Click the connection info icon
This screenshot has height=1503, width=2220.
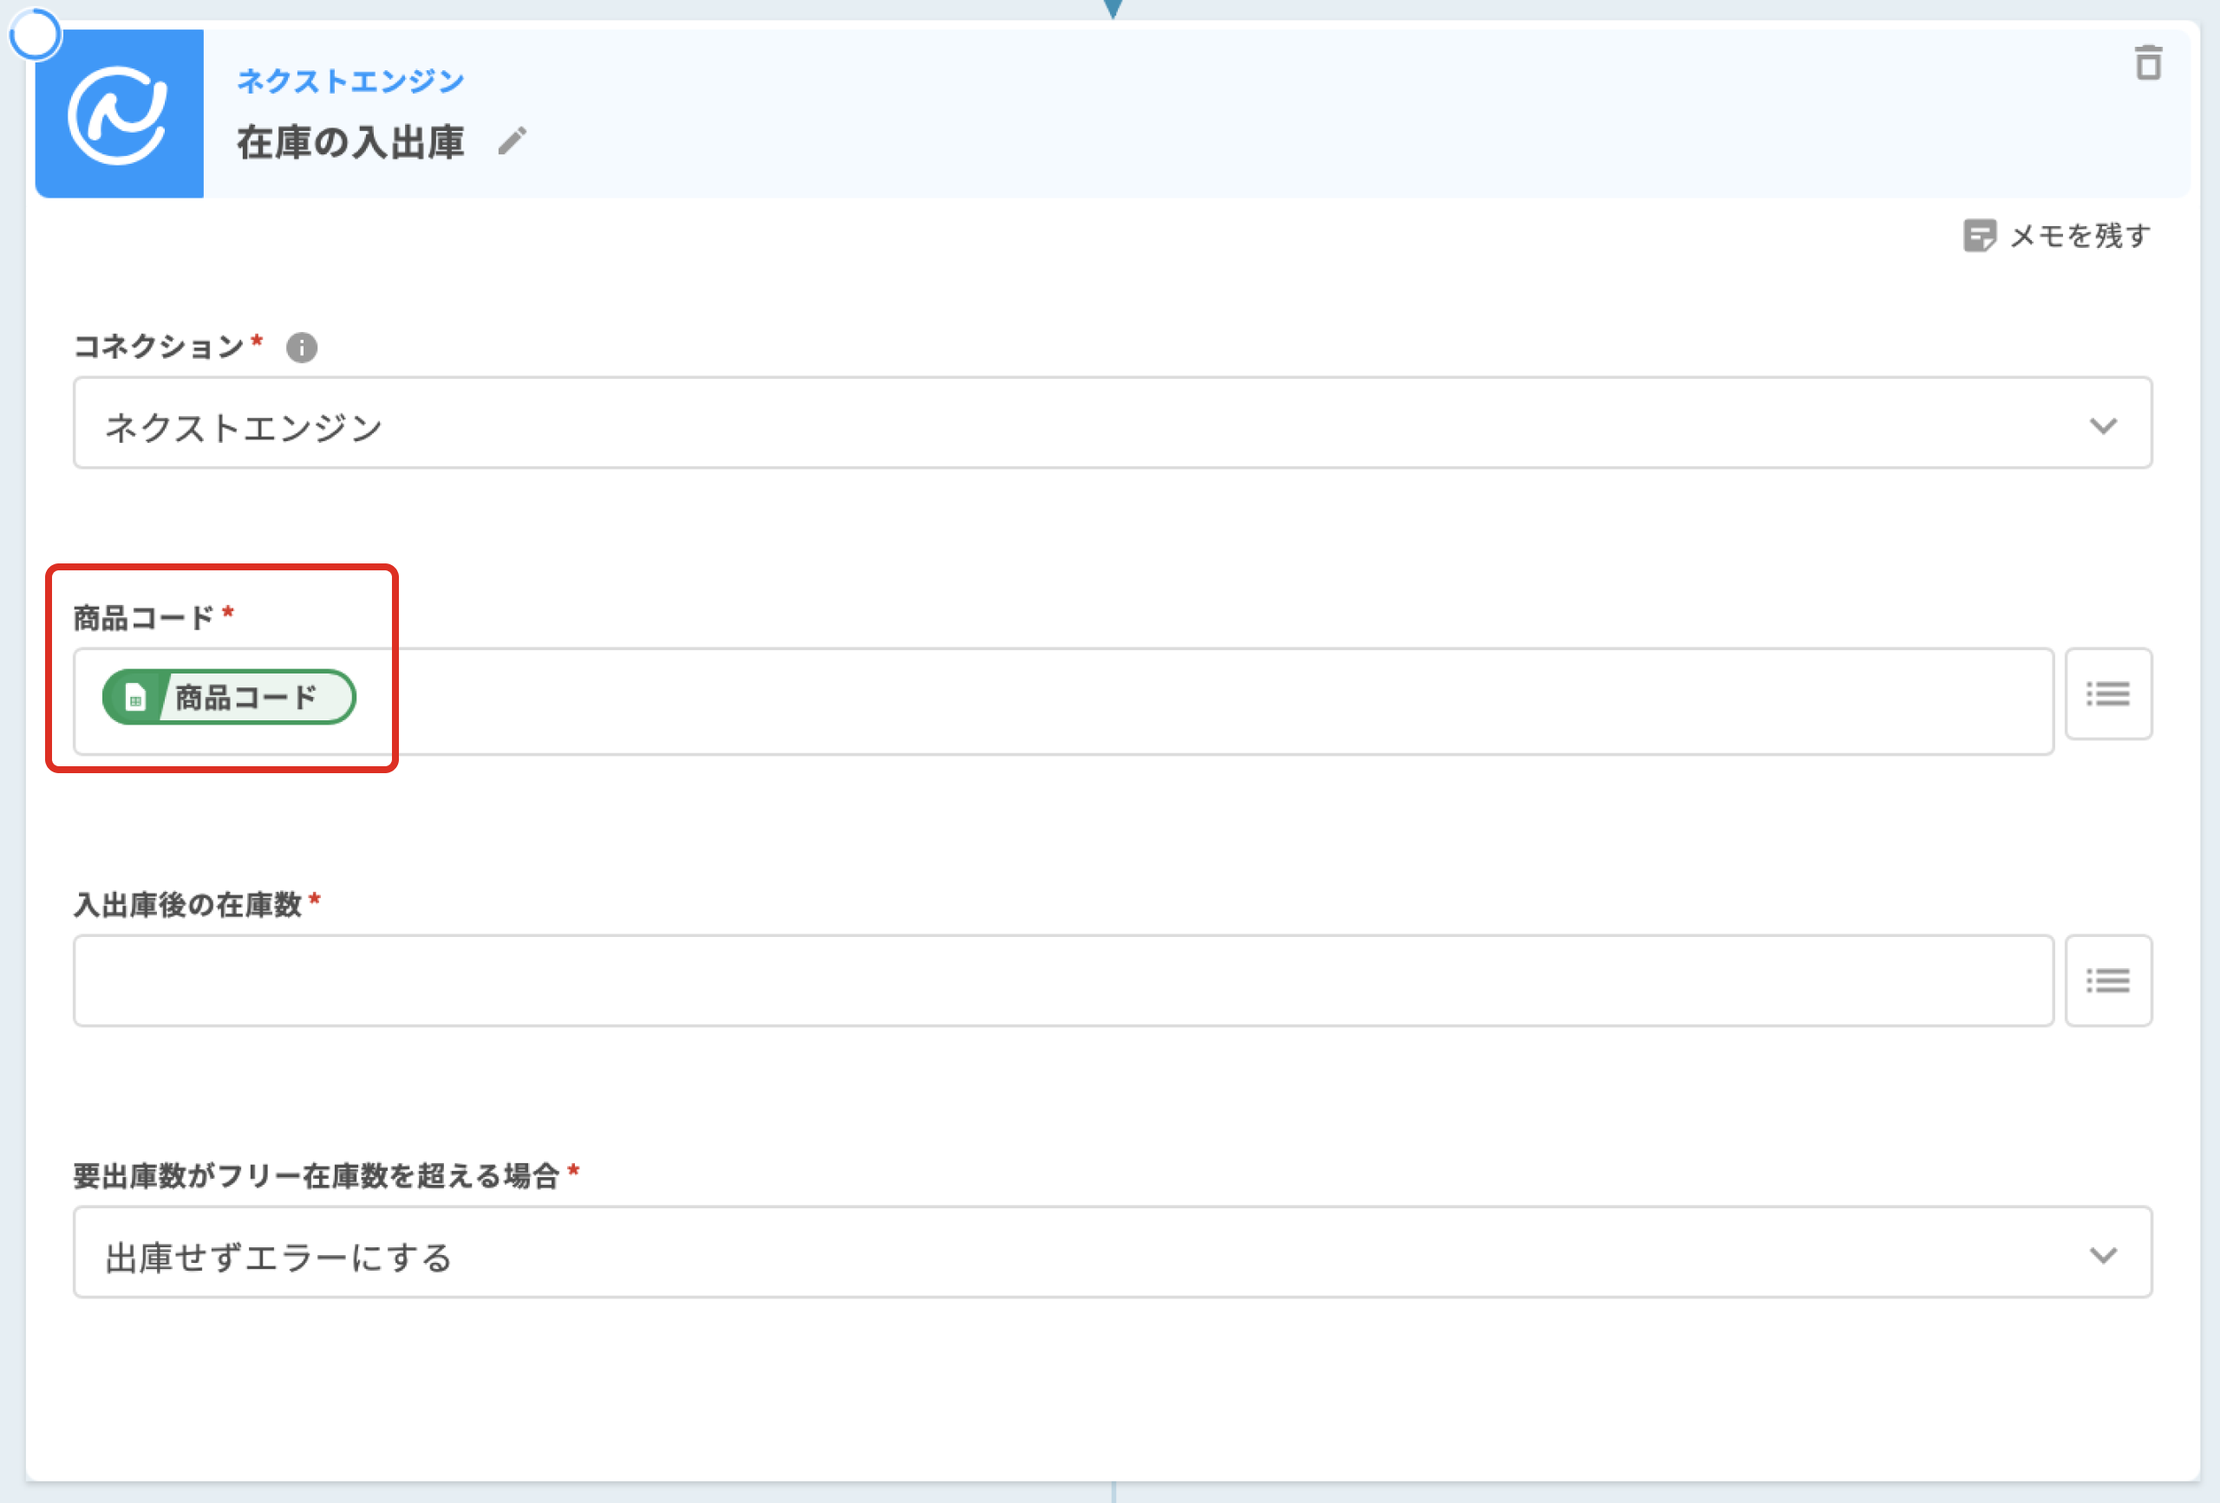pyautogui.click(x=302, y=348)
